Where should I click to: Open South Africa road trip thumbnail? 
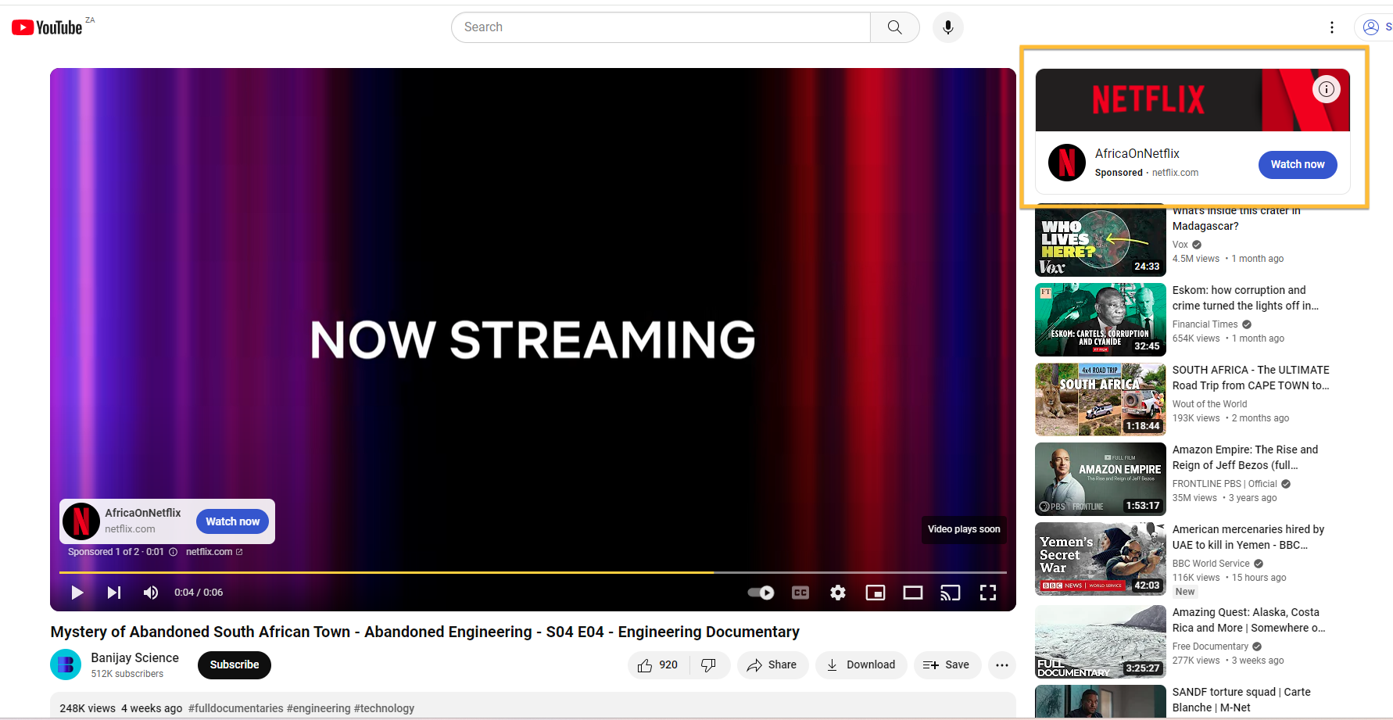pyautogui.click(x=1101, y=399)
